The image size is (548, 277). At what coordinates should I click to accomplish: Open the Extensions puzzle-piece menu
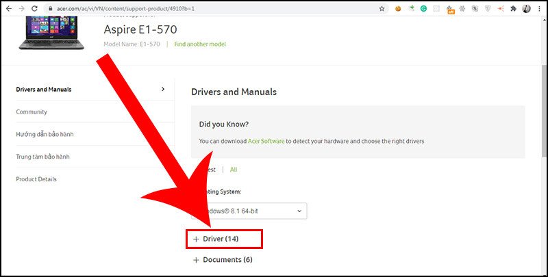[513, 9]
